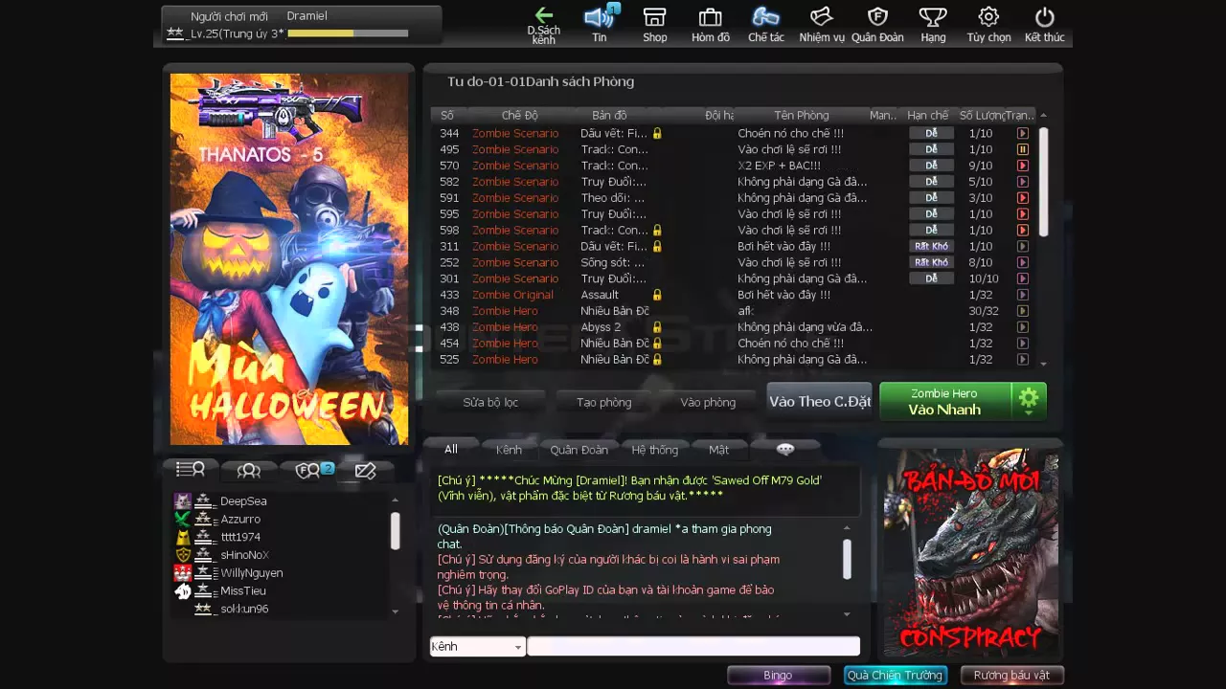Click Zombie Hero Vào Nhanh quick join
This screenshot has width=1226, height=689.
pos(944,401)
